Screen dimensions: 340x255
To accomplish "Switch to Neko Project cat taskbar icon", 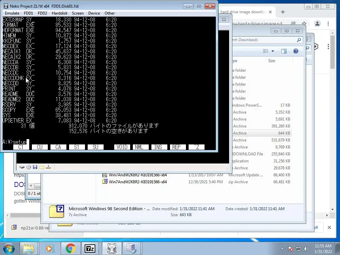I will click(112, 248).
